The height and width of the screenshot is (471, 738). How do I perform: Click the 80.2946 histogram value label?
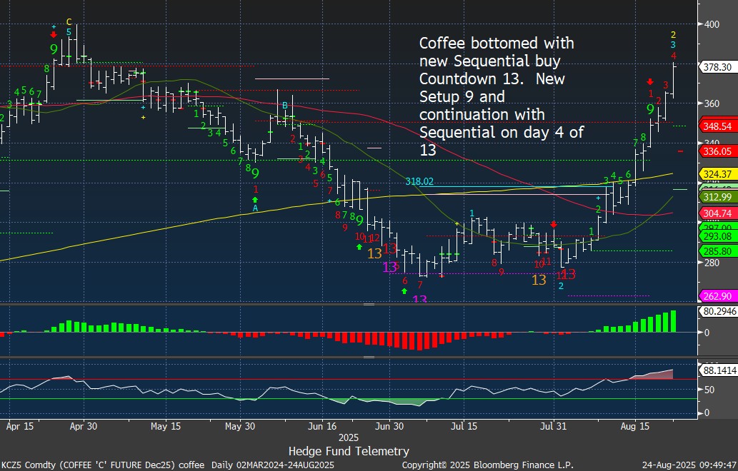717,311
